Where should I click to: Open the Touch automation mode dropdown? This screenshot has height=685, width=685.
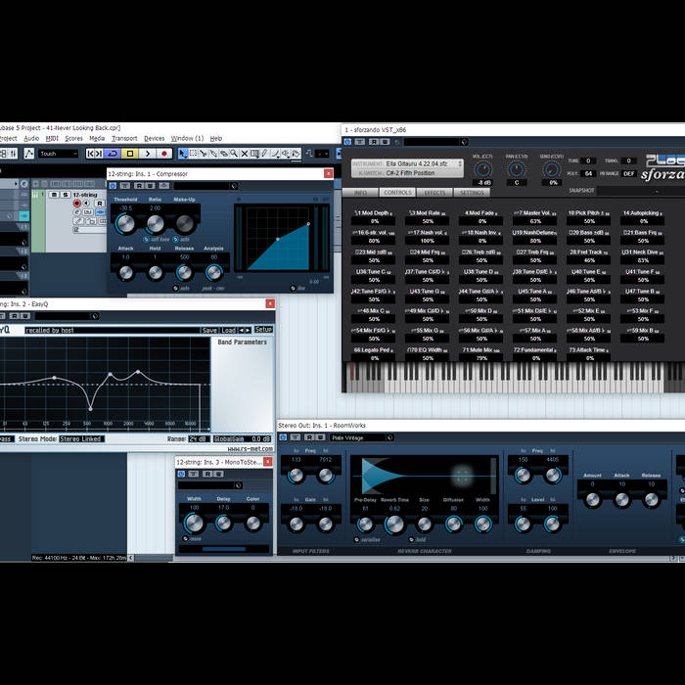point(59,154)
